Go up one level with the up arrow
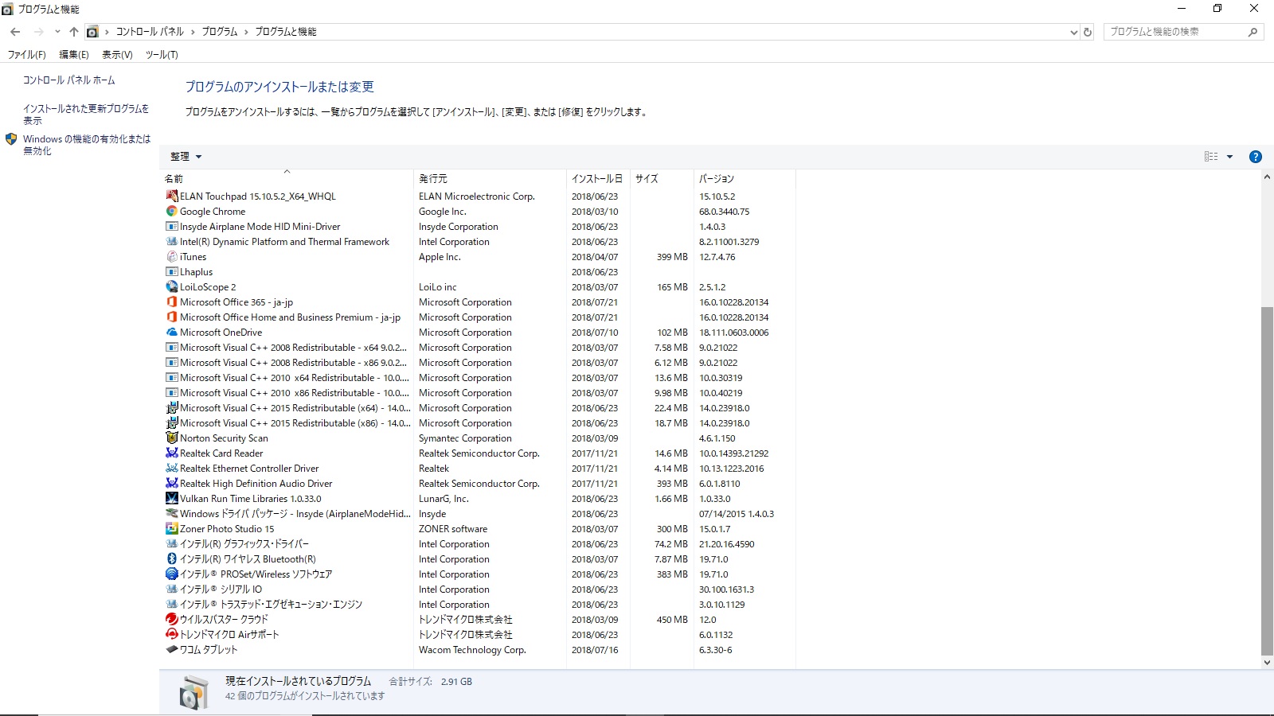 pos(74,32)
